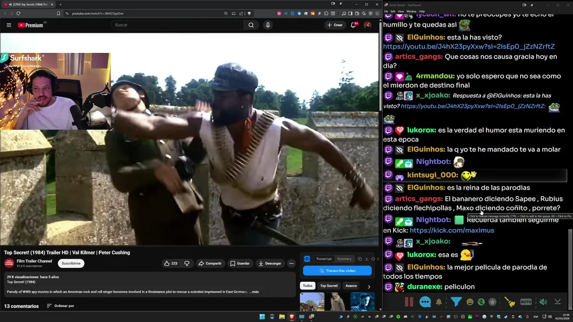
Task: Toggle Social Stream notification bell
Action: (x=439, y=302)
